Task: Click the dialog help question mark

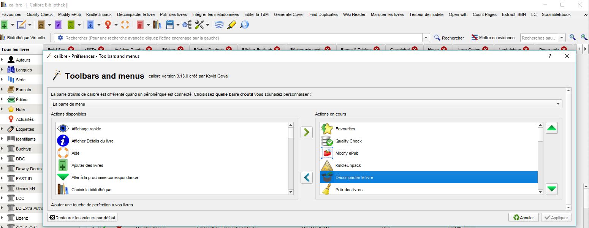Action: pos(550,56)
